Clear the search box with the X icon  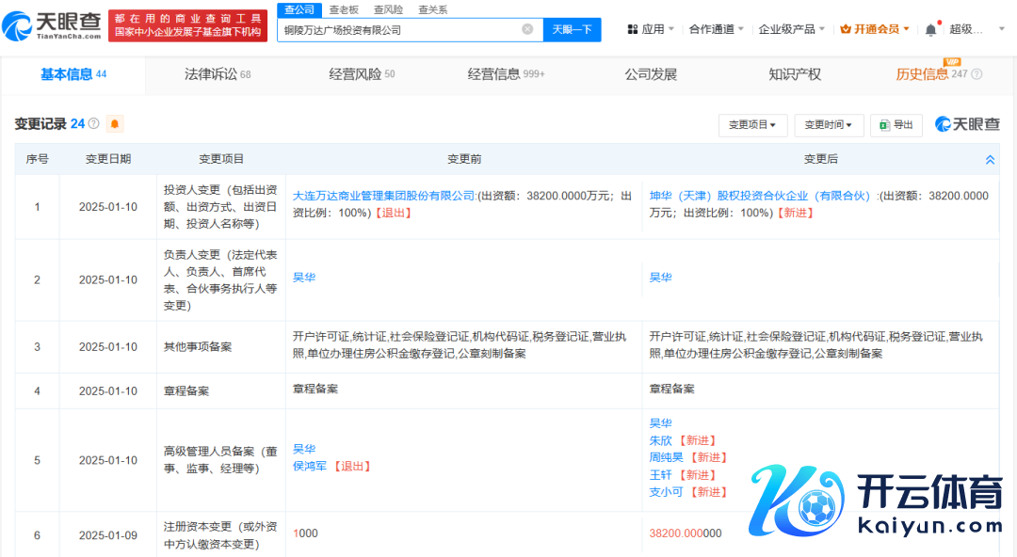(x=527, y=29)
